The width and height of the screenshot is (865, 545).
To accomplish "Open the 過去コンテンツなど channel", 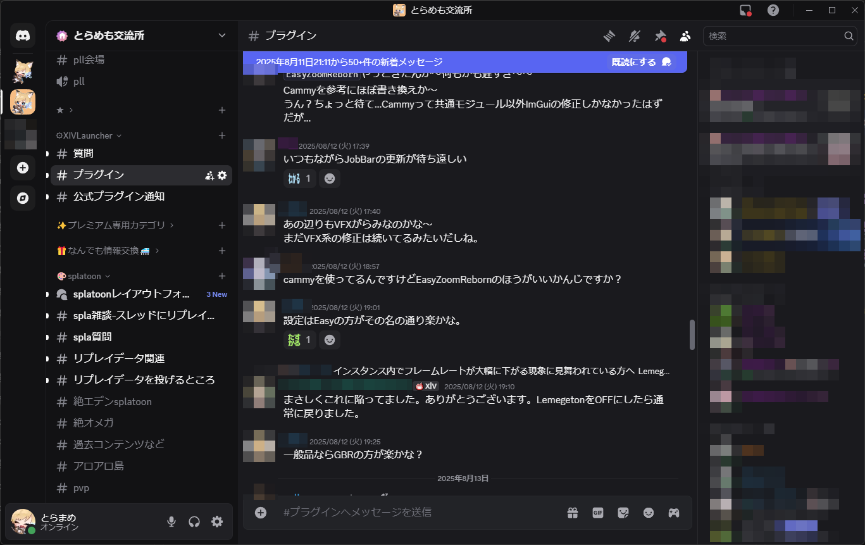I will coord(141,444).
